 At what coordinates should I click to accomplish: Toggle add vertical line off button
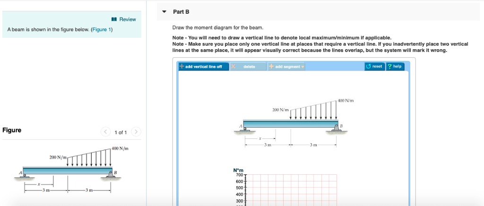204,67
